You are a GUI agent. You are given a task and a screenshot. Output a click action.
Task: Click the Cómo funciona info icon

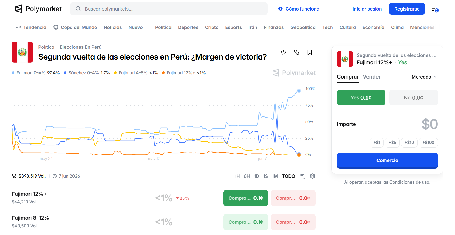pyautogui.click(x=281, y=9)
